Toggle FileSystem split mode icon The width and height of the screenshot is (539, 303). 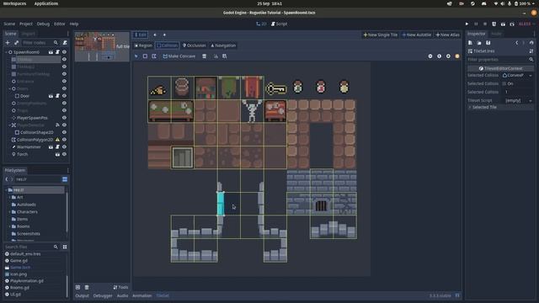point(65,179)
